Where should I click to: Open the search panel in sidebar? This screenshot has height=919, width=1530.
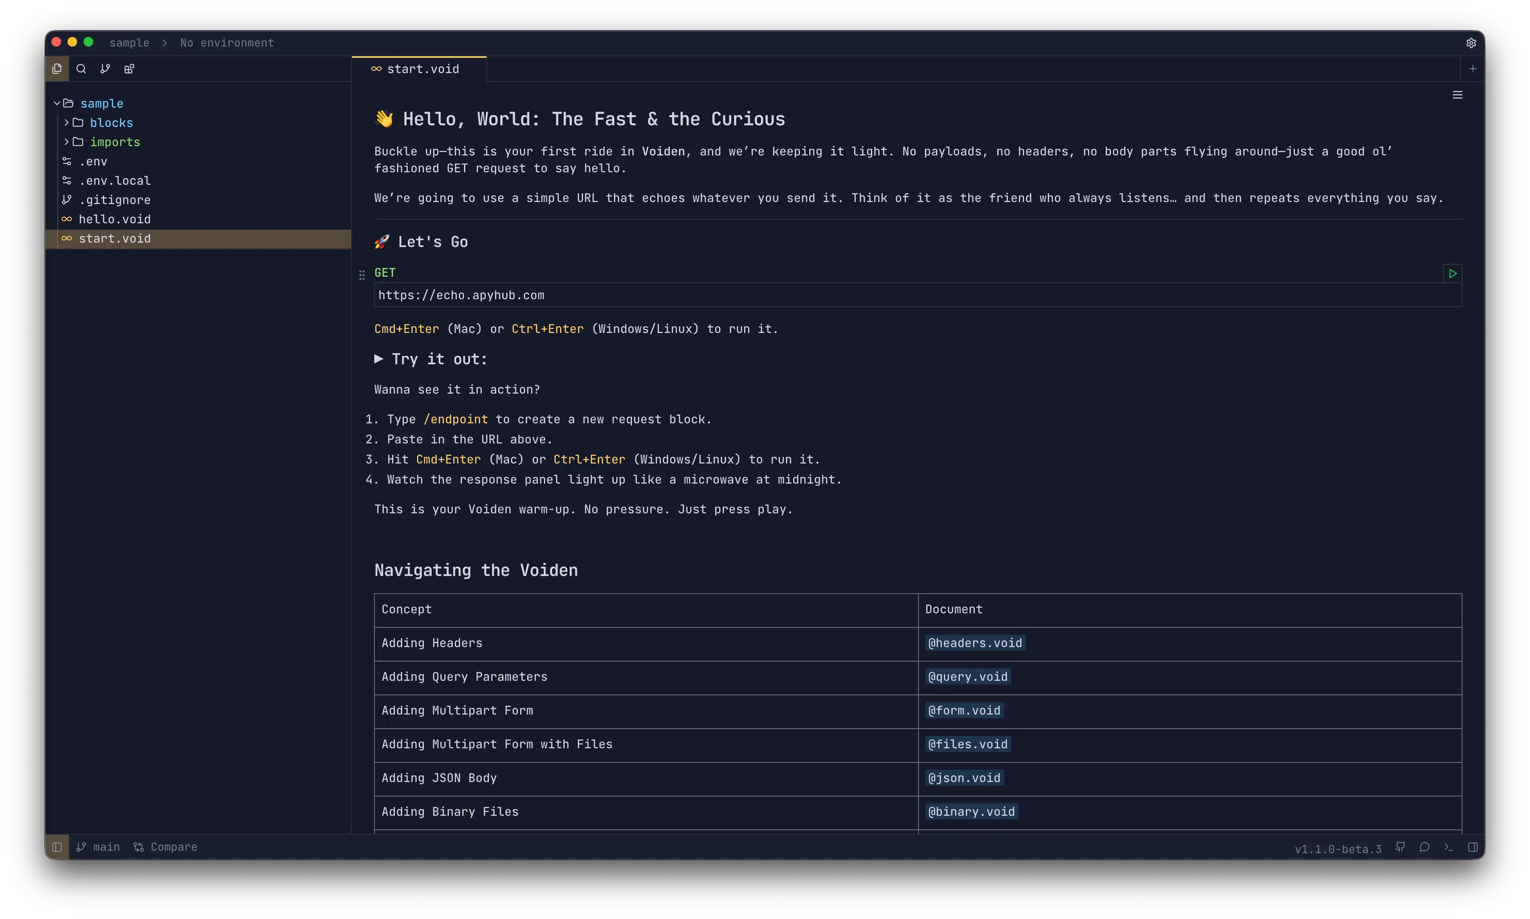[x=81, y=69]
